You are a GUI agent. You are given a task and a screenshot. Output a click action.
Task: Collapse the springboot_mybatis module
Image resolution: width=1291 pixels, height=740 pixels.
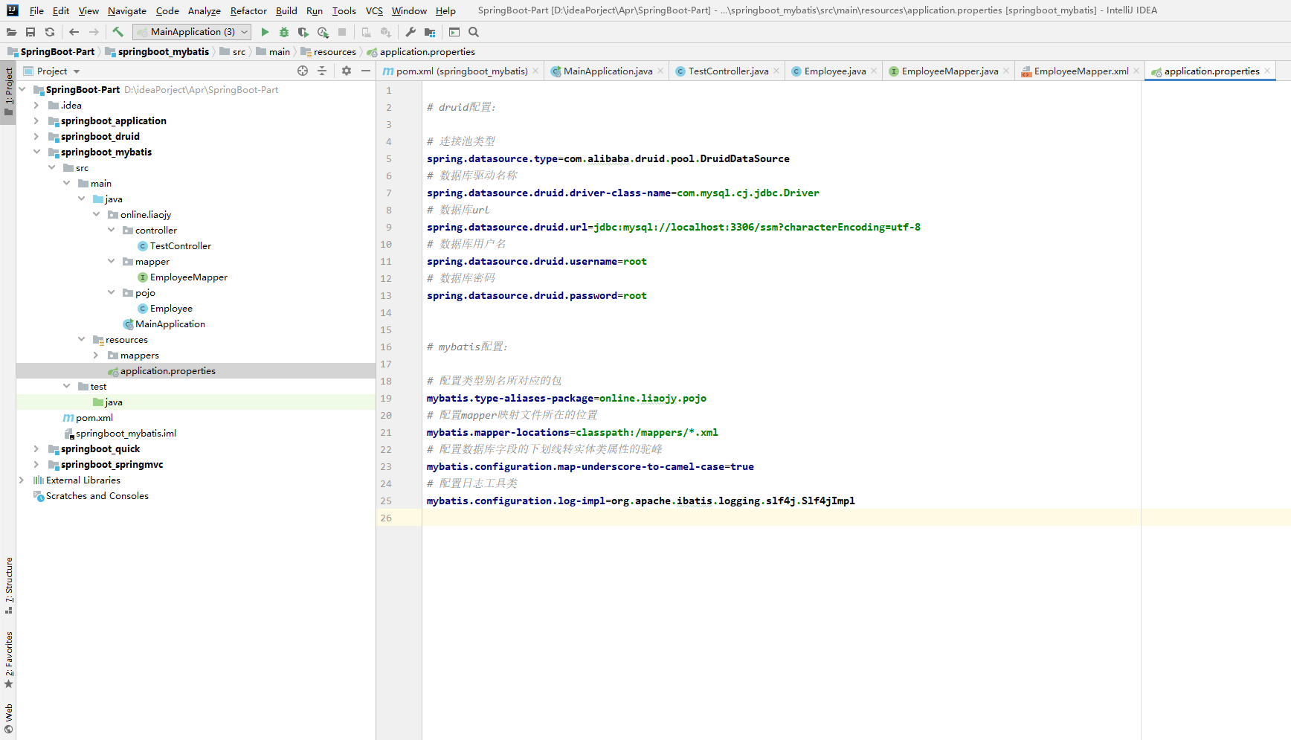36,152
